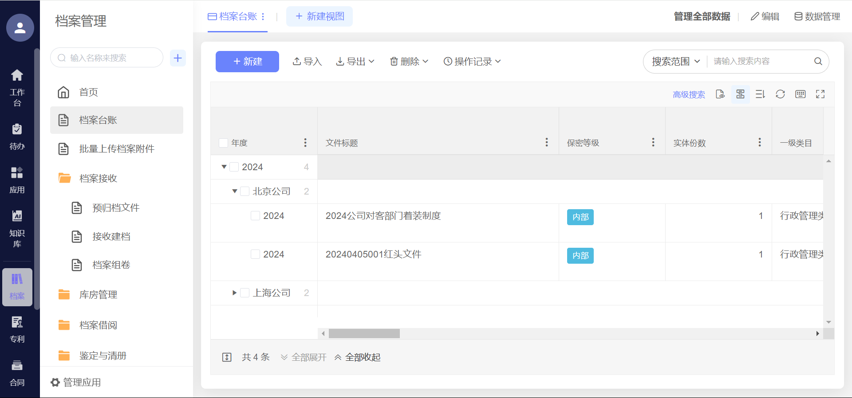Viewport: 852px width, 398px height.
Task: Open the row height settings icon
Action: (760, 94)
